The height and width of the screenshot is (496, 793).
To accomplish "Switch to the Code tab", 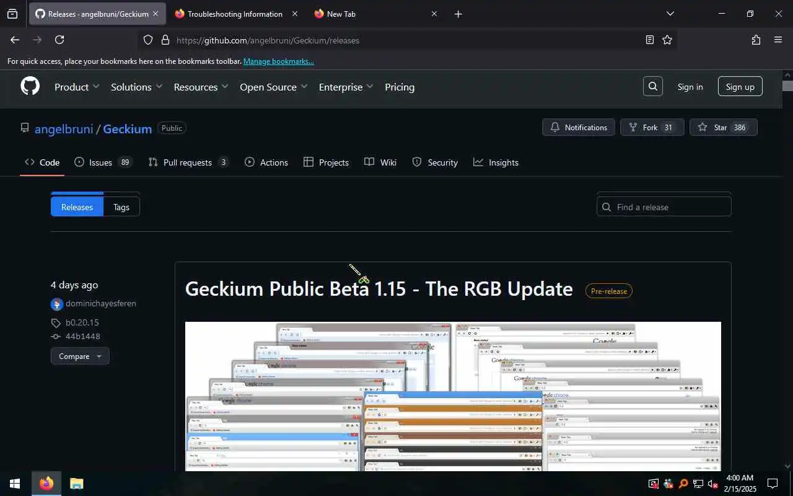I will pyautogui.click(x=42, y=162).
